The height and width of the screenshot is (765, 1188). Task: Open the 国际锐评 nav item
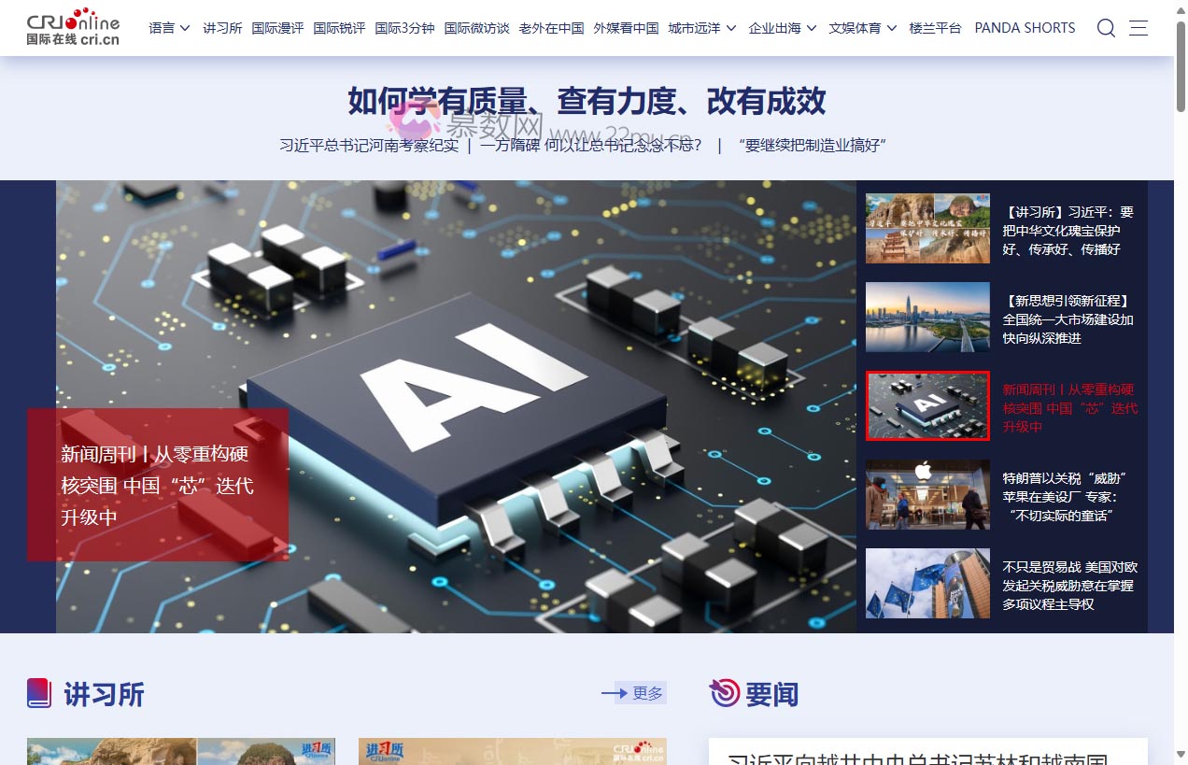[339, 28]
